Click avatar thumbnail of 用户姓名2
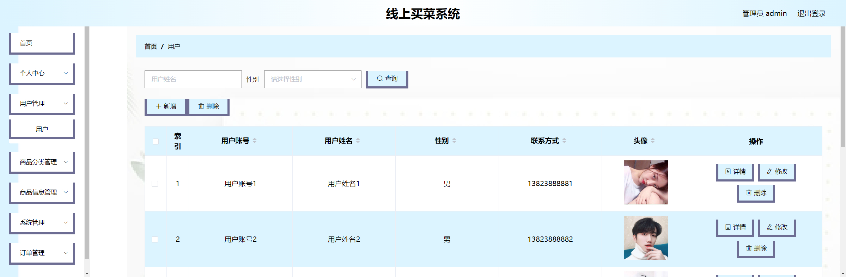The height and width of the screenshot is (277, 846). (646, 238)
